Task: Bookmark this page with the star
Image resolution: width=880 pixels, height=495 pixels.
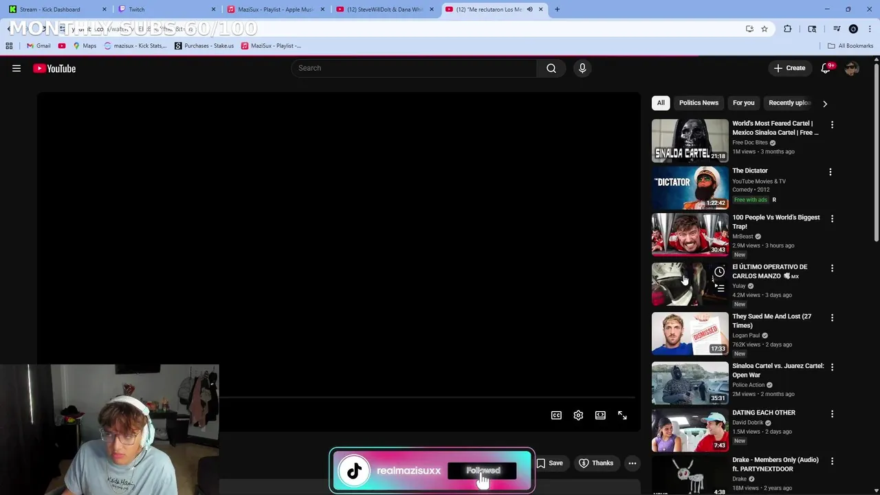Action: 764,29
